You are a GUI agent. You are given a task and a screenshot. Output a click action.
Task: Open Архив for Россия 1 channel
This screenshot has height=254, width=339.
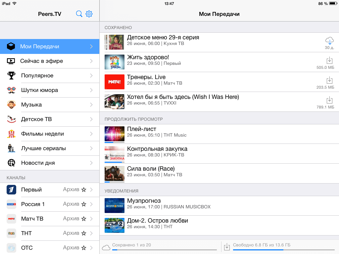coord(71,204)
